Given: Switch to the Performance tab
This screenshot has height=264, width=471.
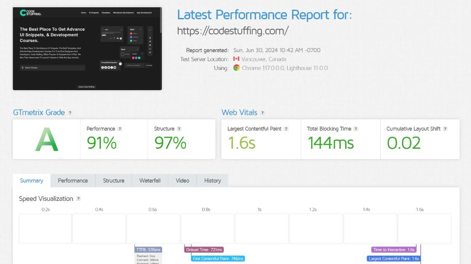Looking at the screenshot, I should (x=73, y=181).
